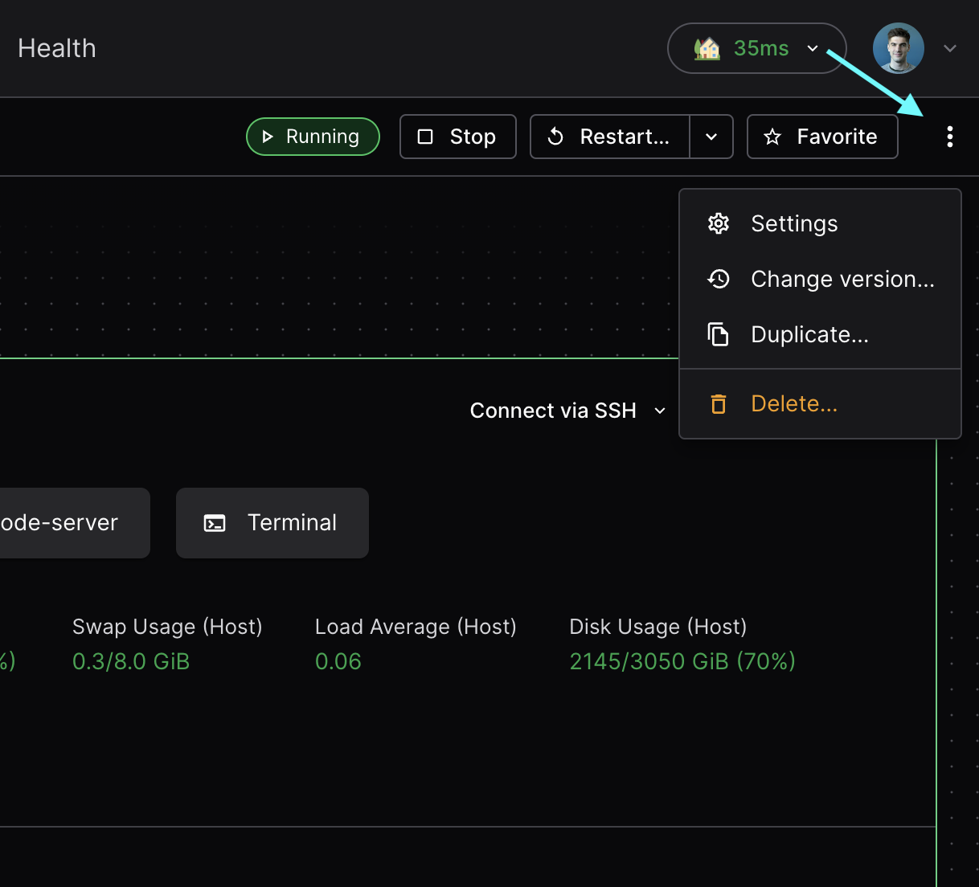Click the star icon on the Favorite button
Image resolution: width=979 pixels, height=887 pixels.
tap(772, 137)
